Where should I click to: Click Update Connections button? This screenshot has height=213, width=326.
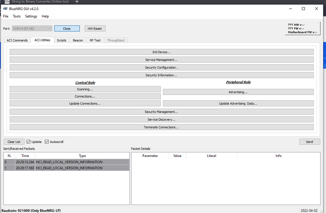click(85, 103)
